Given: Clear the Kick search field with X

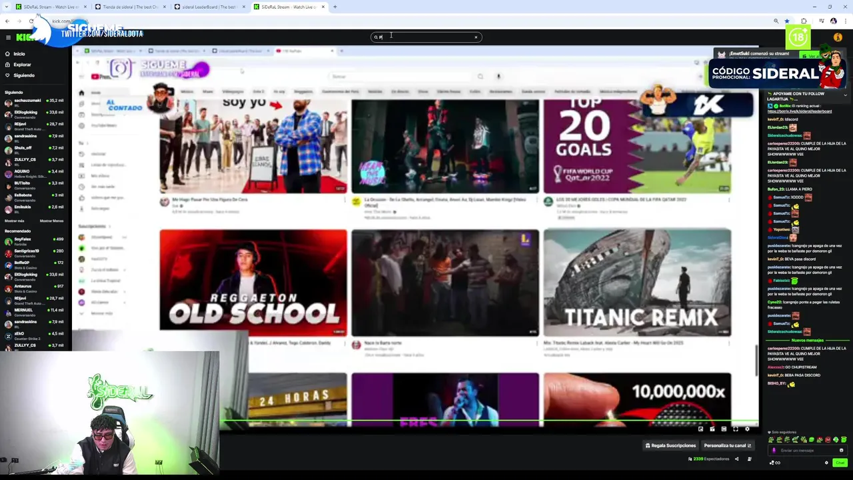Looking at the screenshot, I should [476, 37].
